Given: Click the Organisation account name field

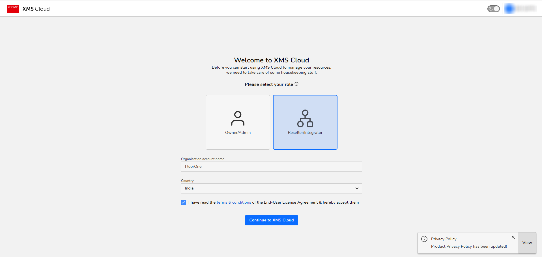Looking at the screenshot, I should click(272, 167).
